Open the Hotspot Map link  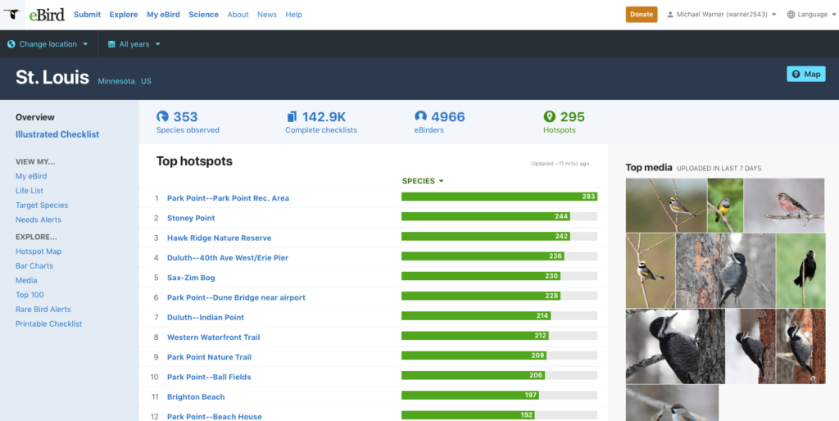(x=39, y=251)
